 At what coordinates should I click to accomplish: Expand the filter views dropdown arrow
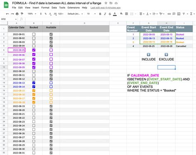click(187, 14)
